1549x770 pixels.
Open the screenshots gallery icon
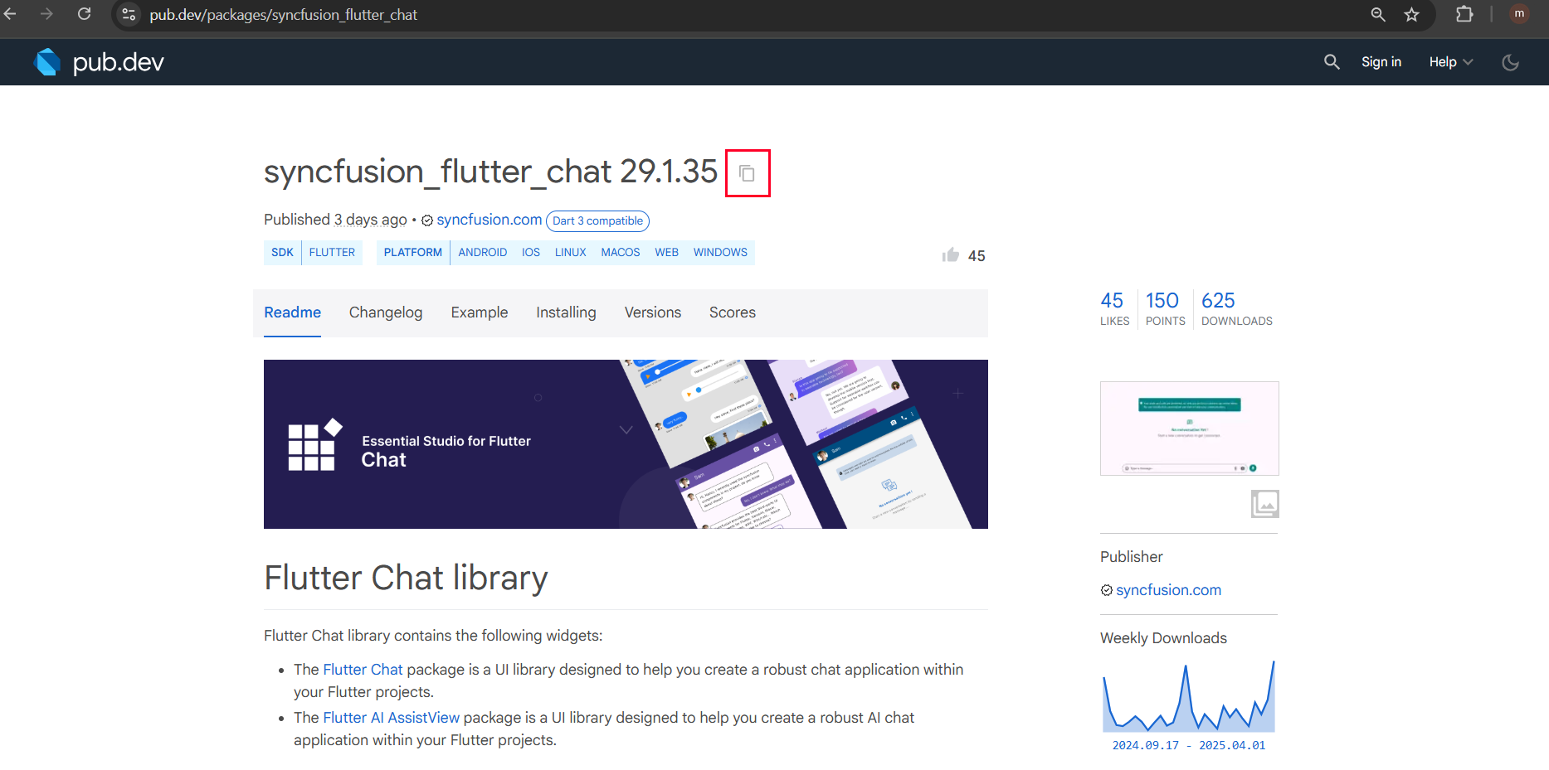(1264, 503)
